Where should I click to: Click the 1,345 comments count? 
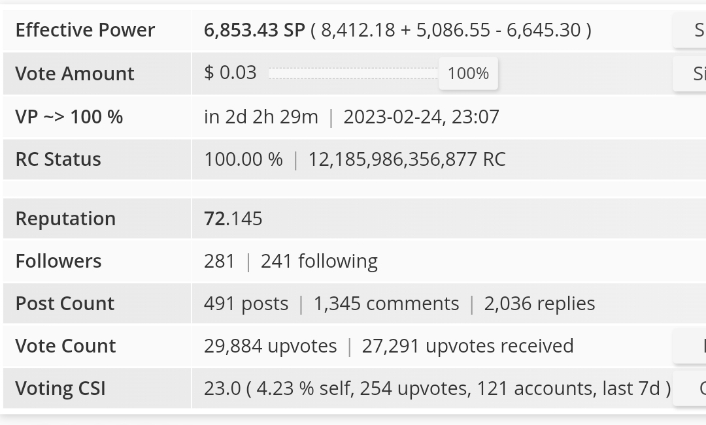386,304
